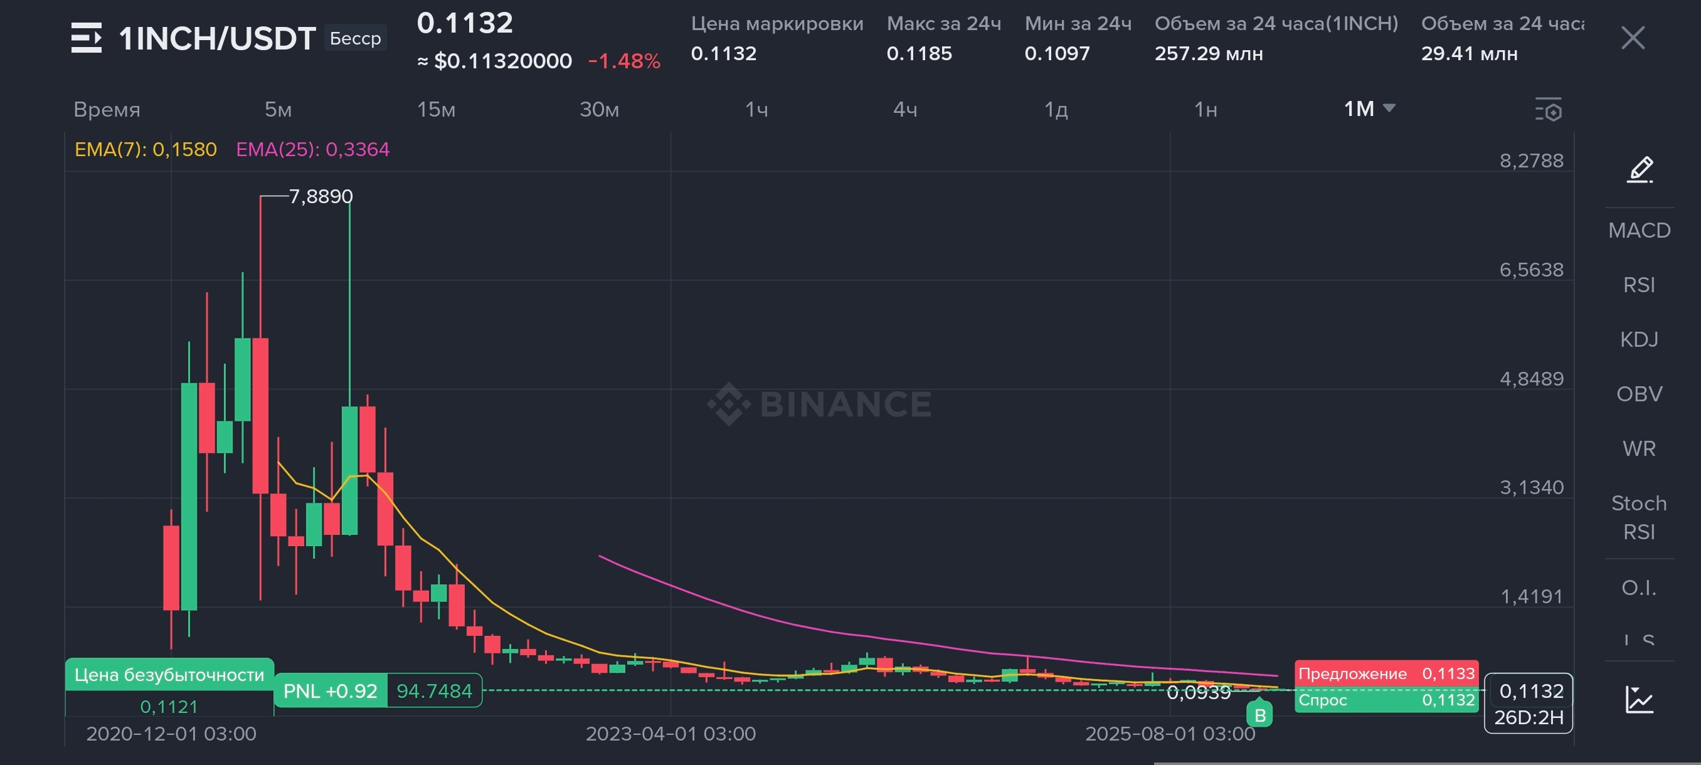Expand the 1M timeframe dropdown
1701x765 pixels.
[1369, 109]
